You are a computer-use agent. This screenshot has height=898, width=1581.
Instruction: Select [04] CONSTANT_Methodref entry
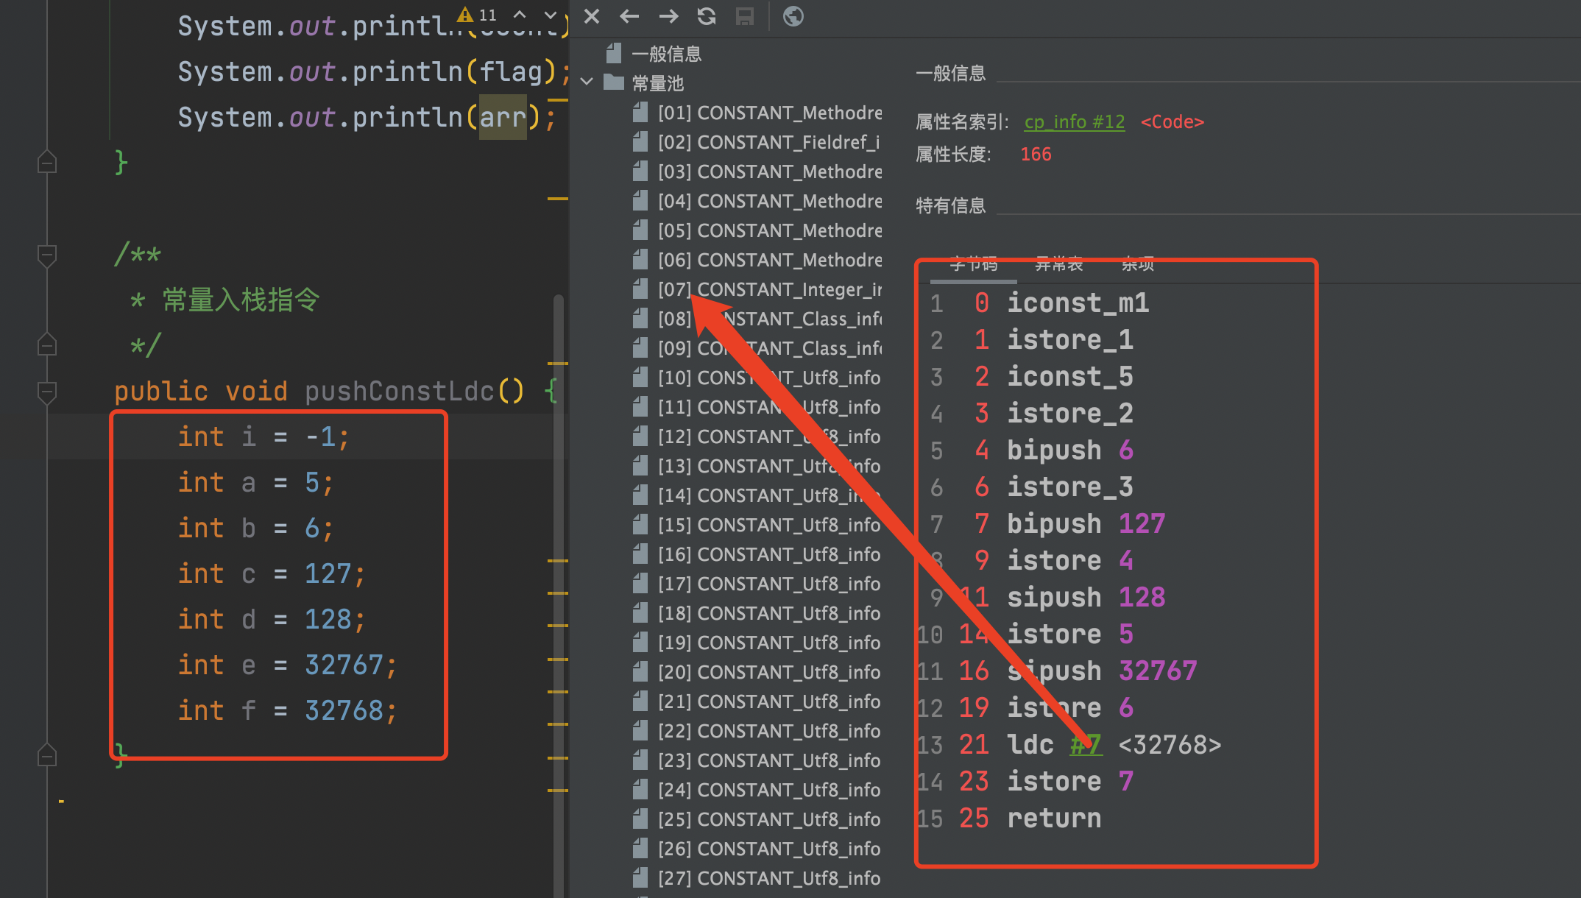coord(757,201)
